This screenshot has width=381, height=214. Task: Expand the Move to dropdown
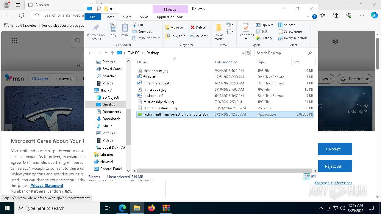point(185,27)
